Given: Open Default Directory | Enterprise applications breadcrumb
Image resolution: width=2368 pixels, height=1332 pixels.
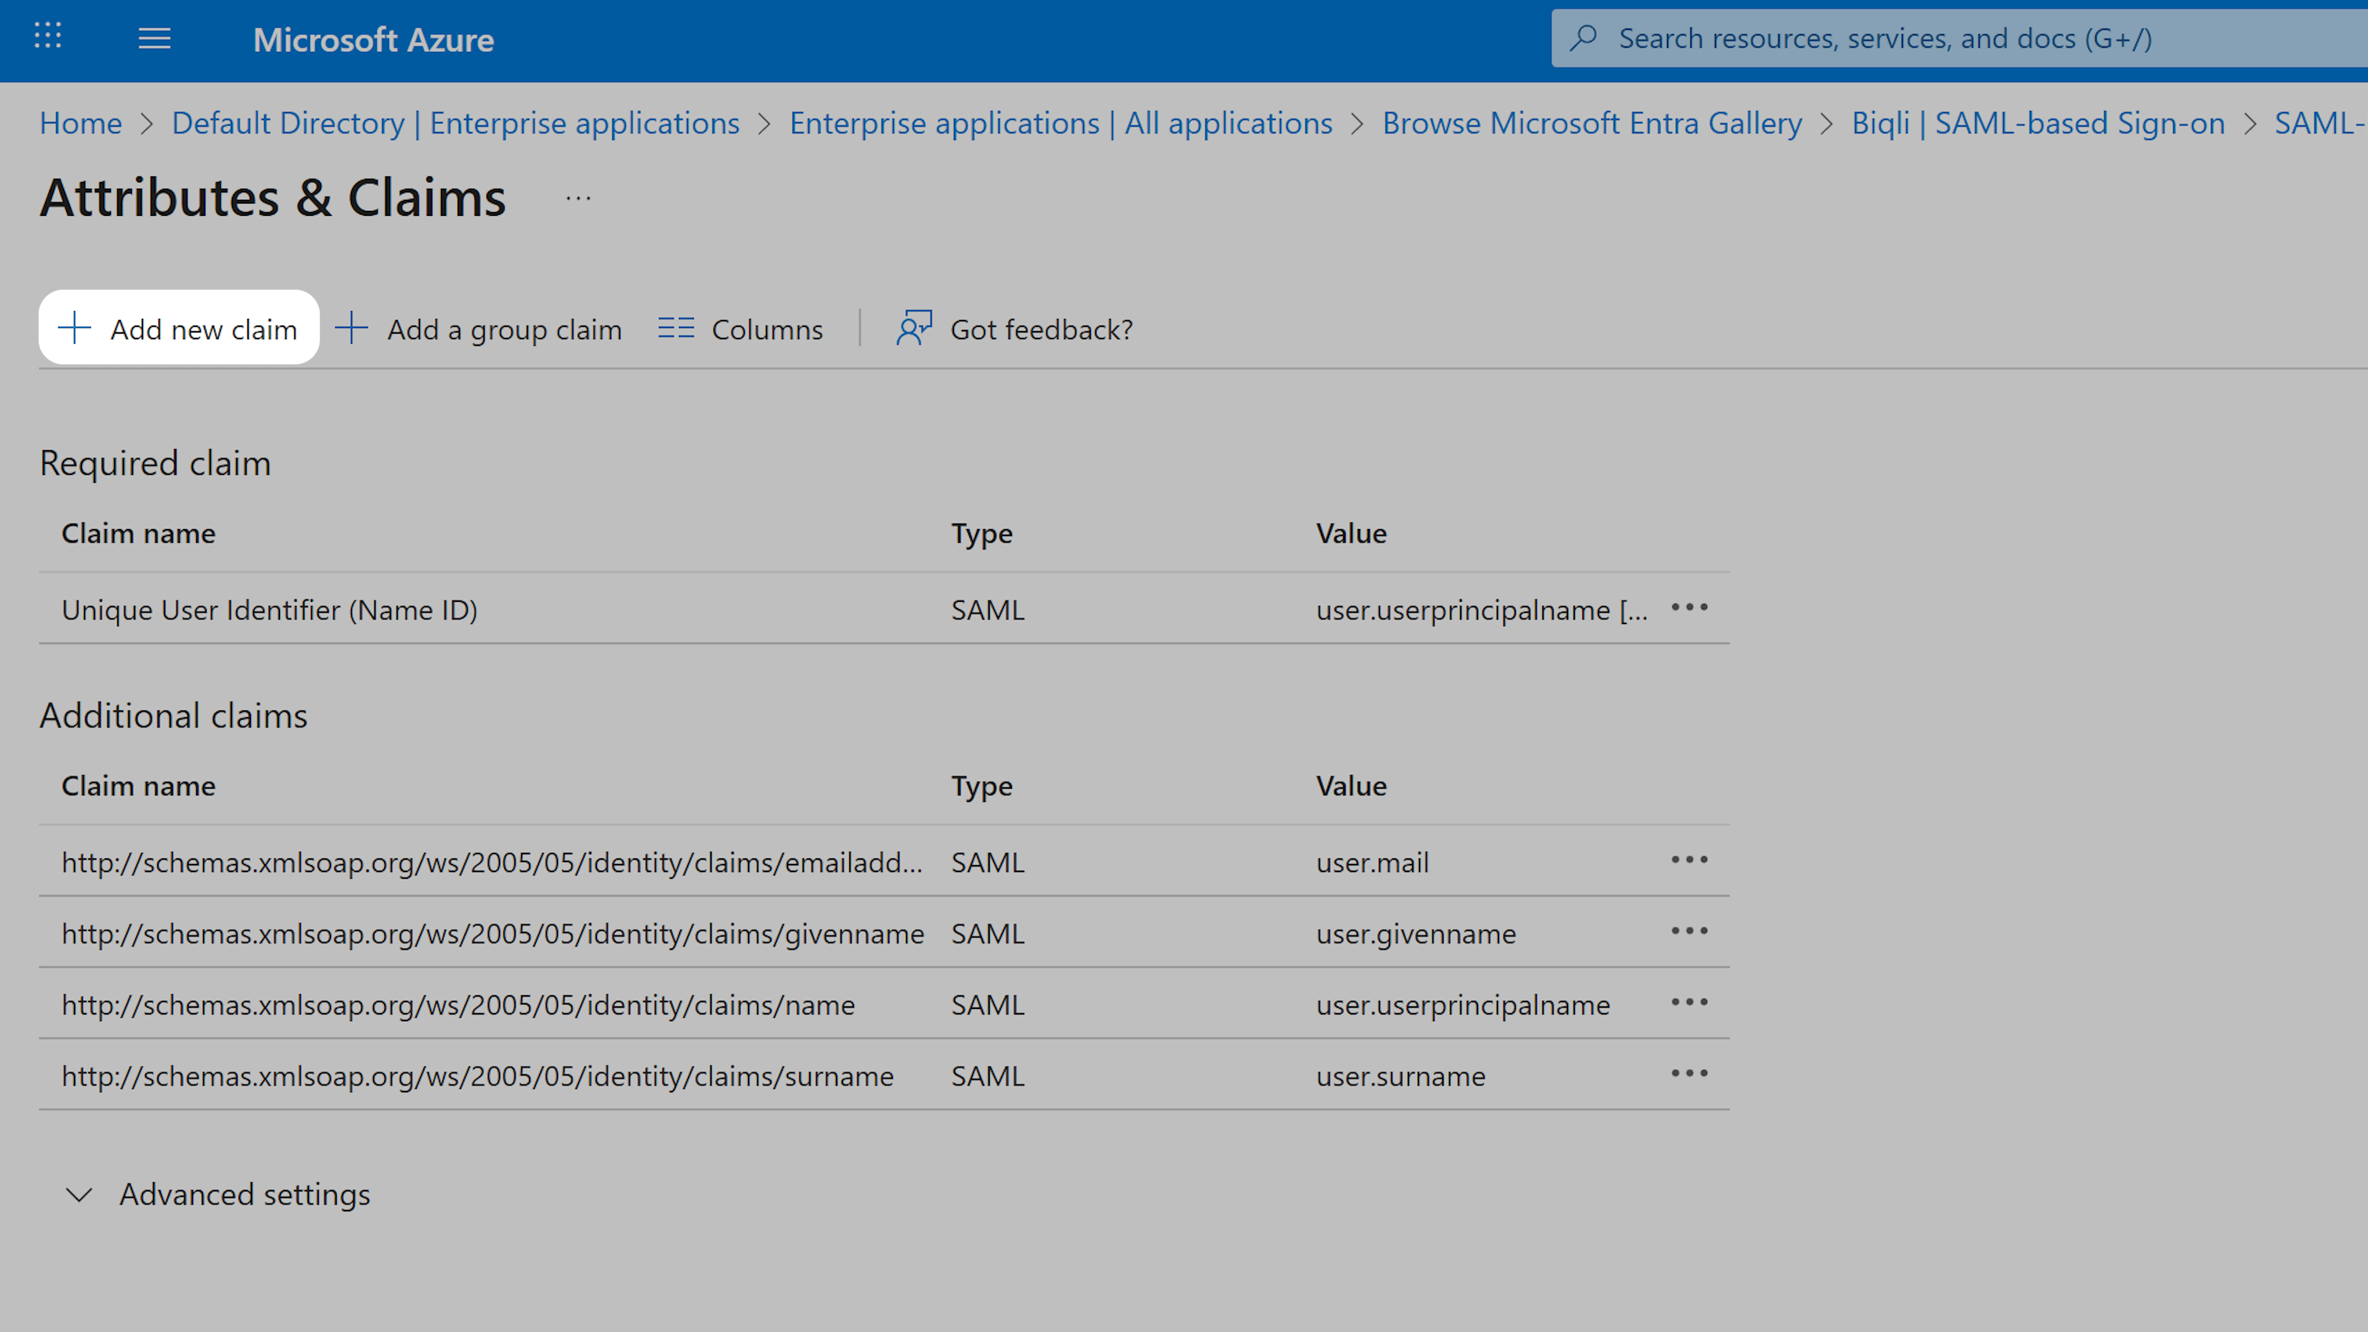Looking at the screenshot, I should [456, 123].
